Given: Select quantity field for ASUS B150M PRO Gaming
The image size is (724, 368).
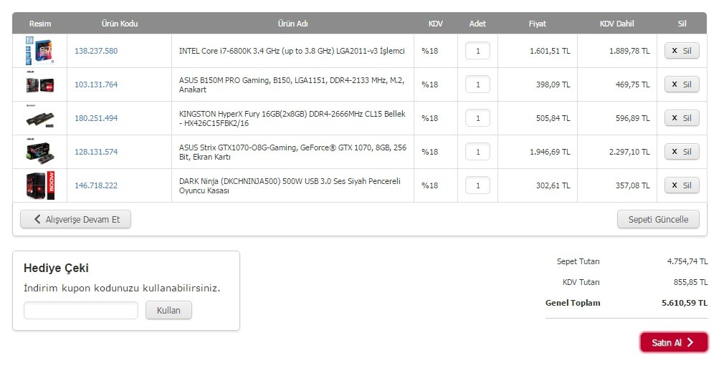Looking at the screenshot, I should 477,84.
